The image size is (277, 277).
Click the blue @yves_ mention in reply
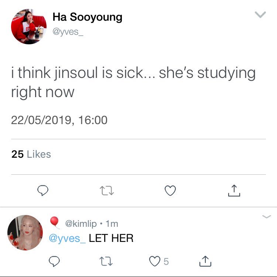click(x=67, y=238)
